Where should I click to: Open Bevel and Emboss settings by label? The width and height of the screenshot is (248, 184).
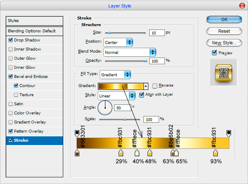coord(31,76)
